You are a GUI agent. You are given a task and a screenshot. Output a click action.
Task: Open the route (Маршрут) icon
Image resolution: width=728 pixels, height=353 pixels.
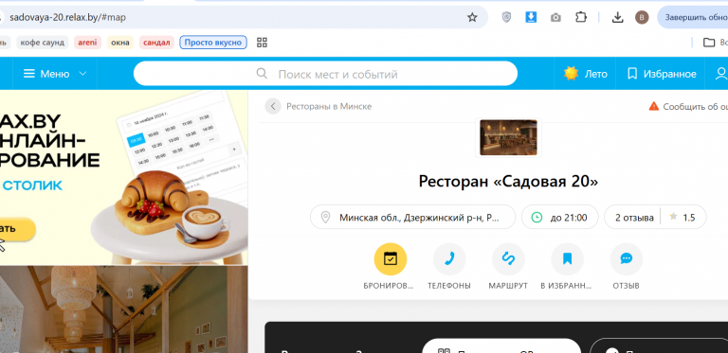508,259
